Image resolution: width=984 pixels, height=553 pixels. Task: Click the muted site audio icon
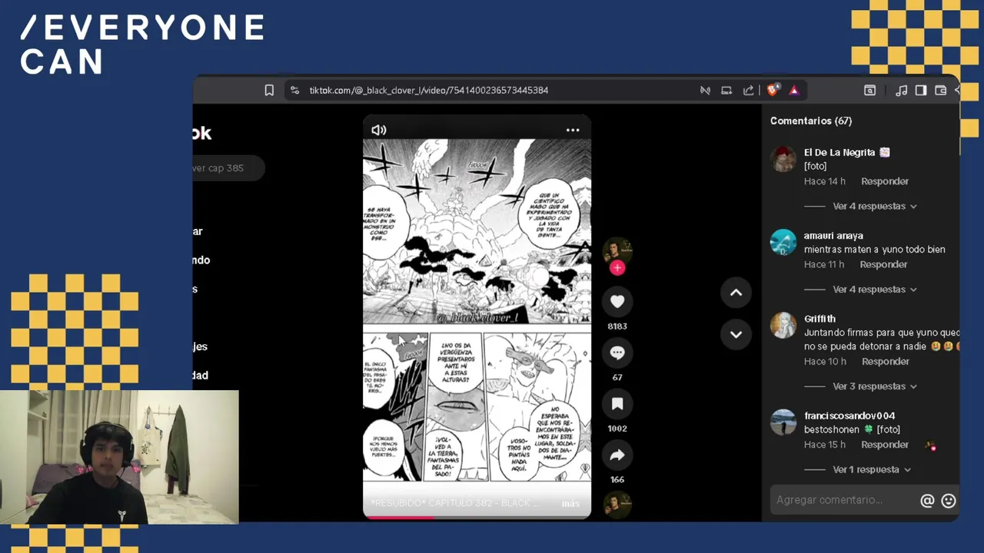(x=705, y=91)
